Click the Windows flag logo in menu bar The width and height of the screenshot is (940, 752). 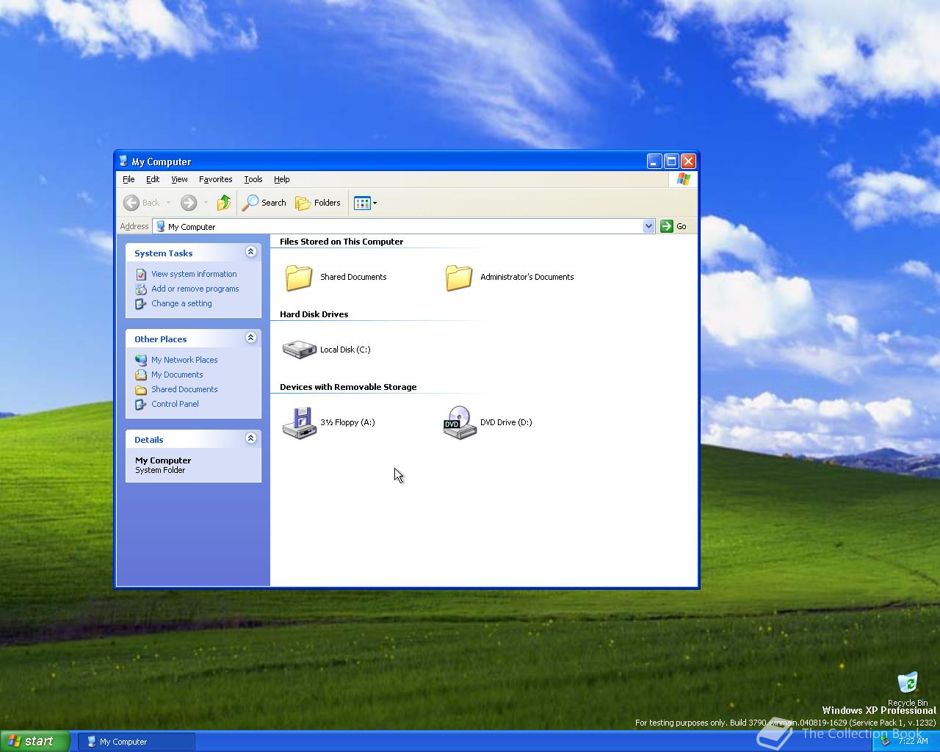coord(683,179)
